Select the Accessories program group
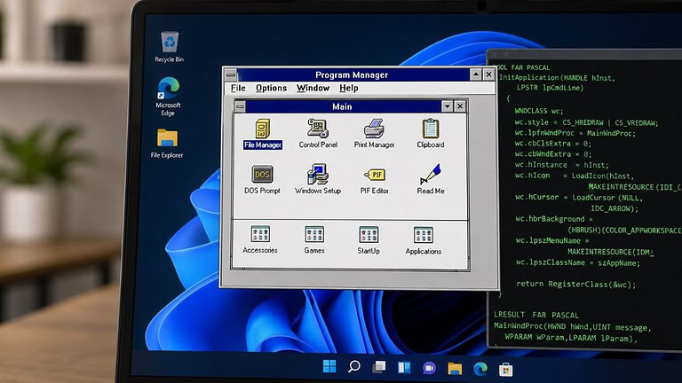This screenshot has height=383, width=682. point(260,239)
